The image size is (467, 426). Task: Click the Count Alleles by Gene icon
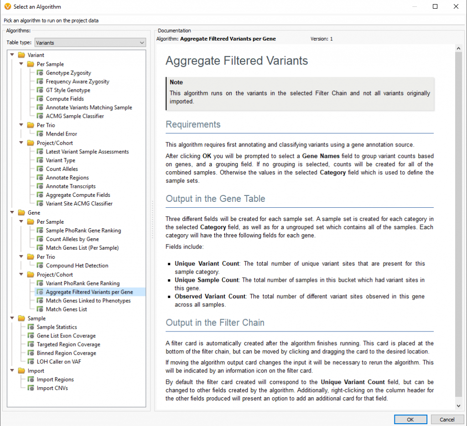coord(40,239)
